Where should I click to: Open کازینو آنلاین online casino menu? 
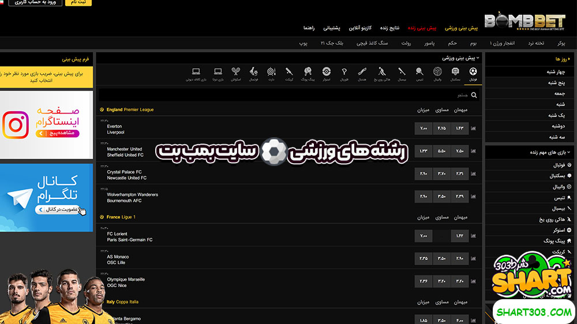[x=360, y=28]
